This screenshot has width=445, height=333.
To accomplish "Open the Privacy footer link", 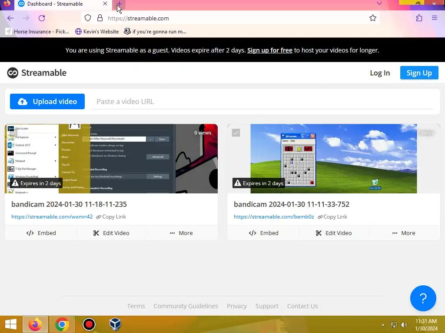I will (x=237, y=306).
